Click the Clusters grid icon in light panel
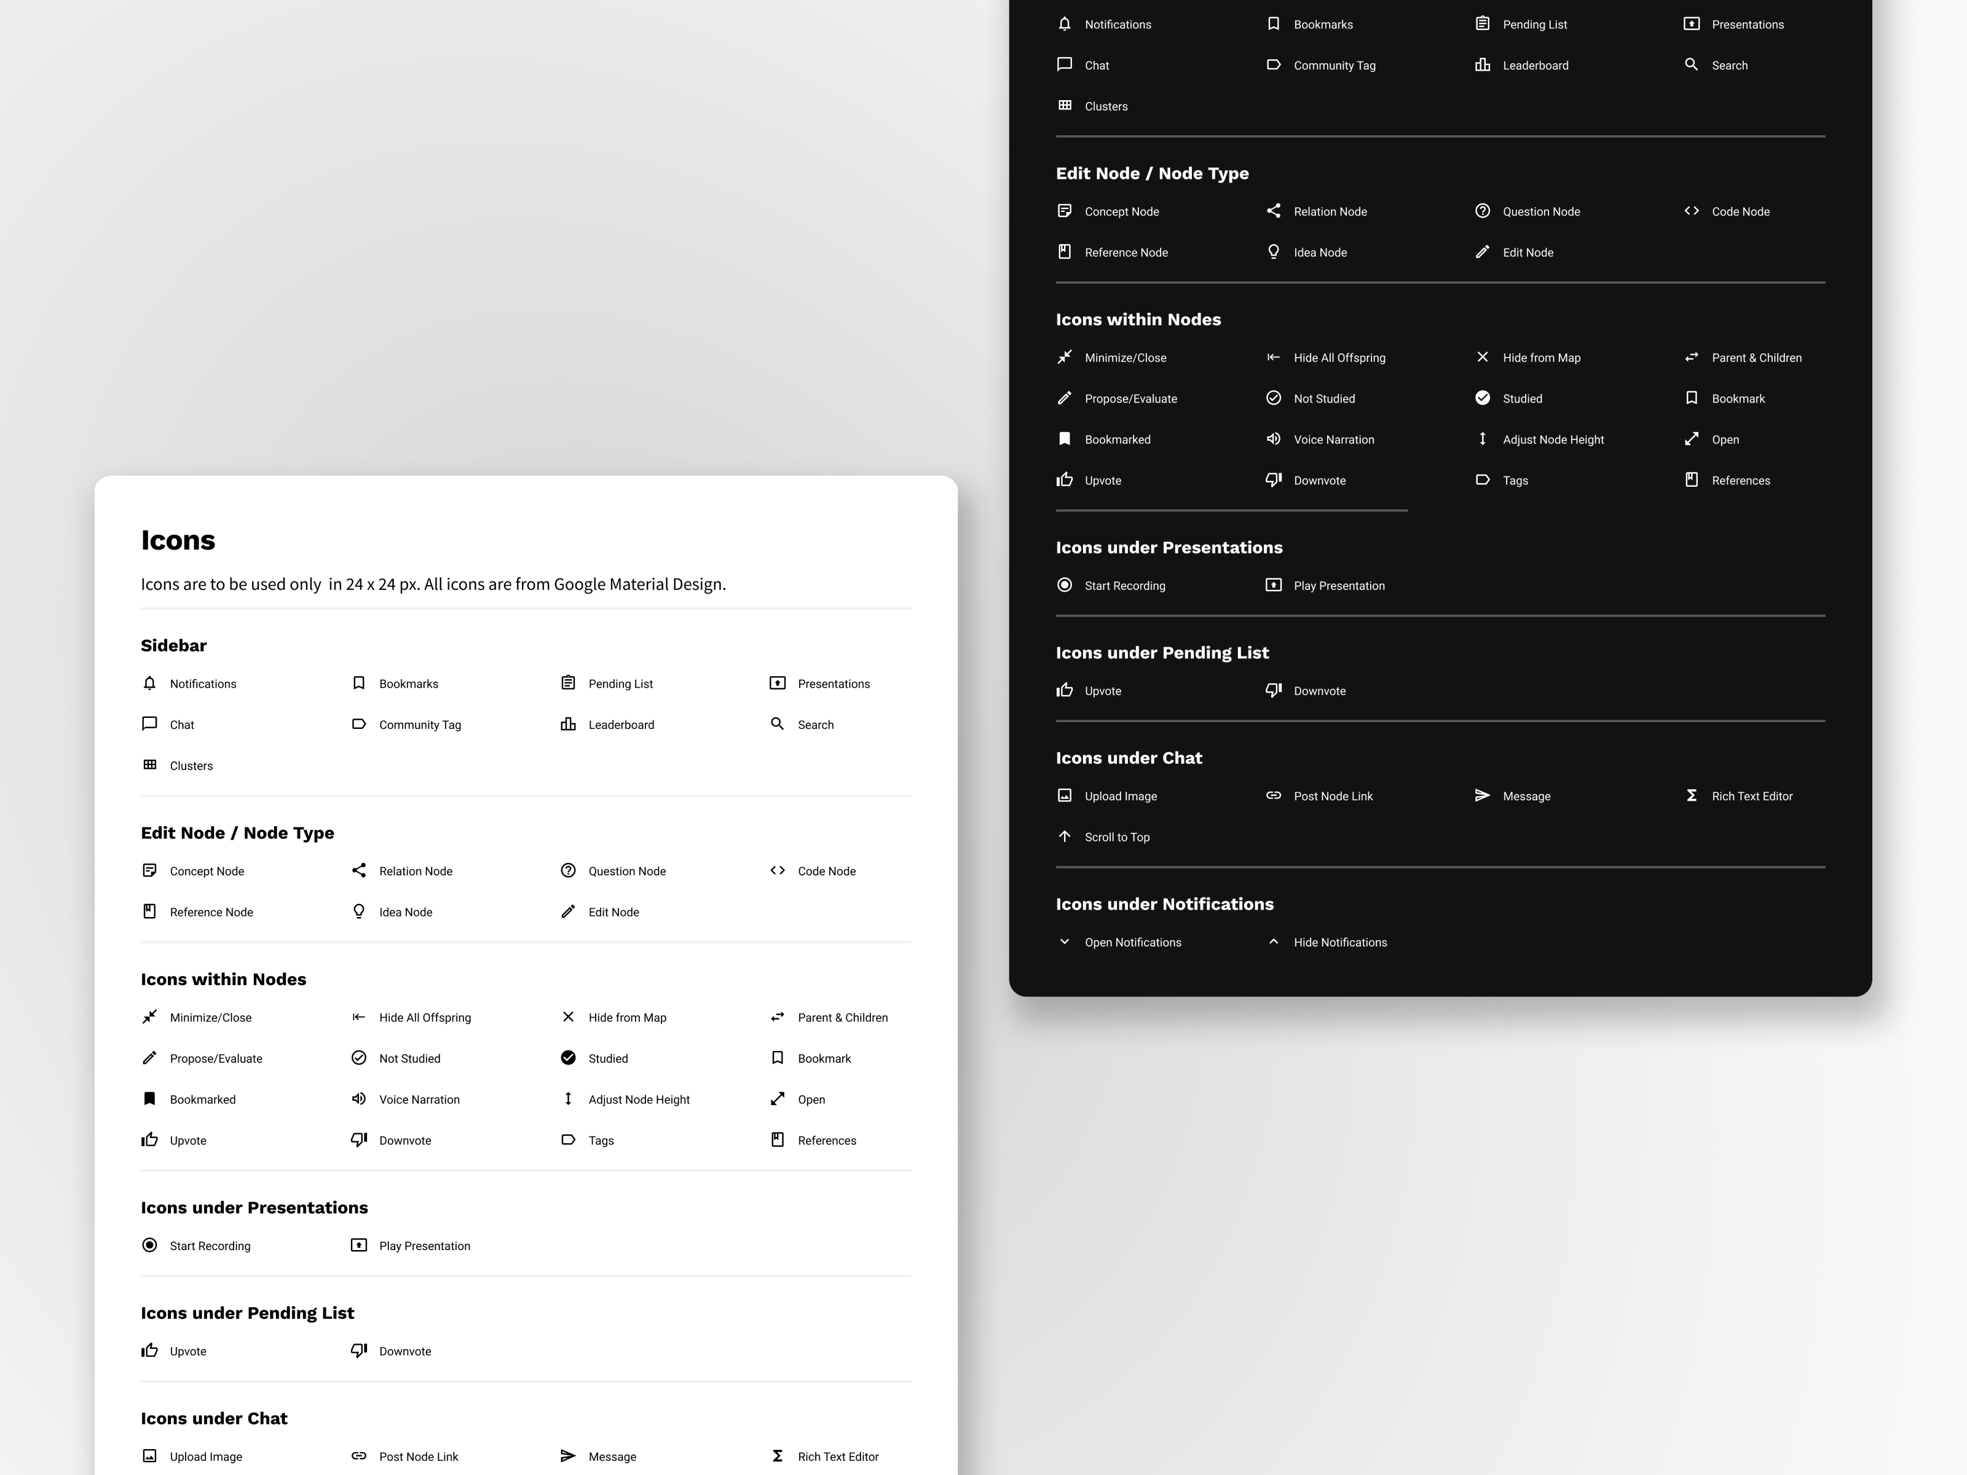Viewport: 1967px width, 1475px height. 149,765
